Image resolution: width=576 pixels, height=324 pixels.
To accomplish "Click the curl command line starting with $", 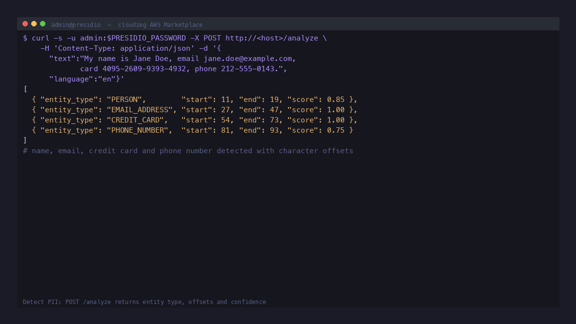I will pyautogui.click(x=175, y=38).
